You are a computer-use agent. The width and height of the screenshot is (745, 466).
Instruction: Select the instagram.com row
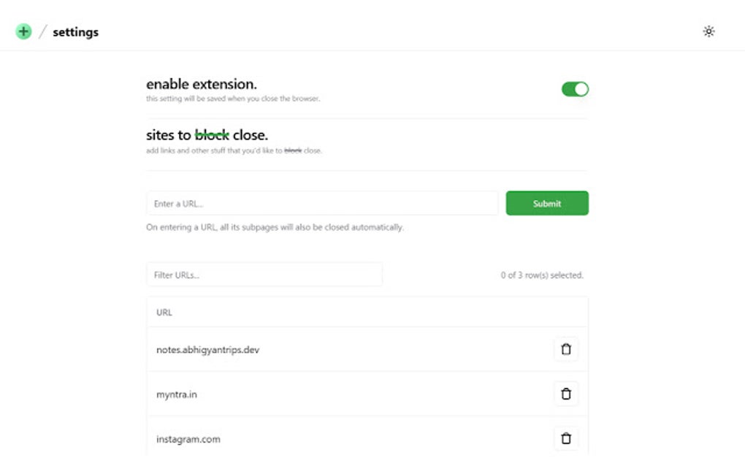point(188,439)
